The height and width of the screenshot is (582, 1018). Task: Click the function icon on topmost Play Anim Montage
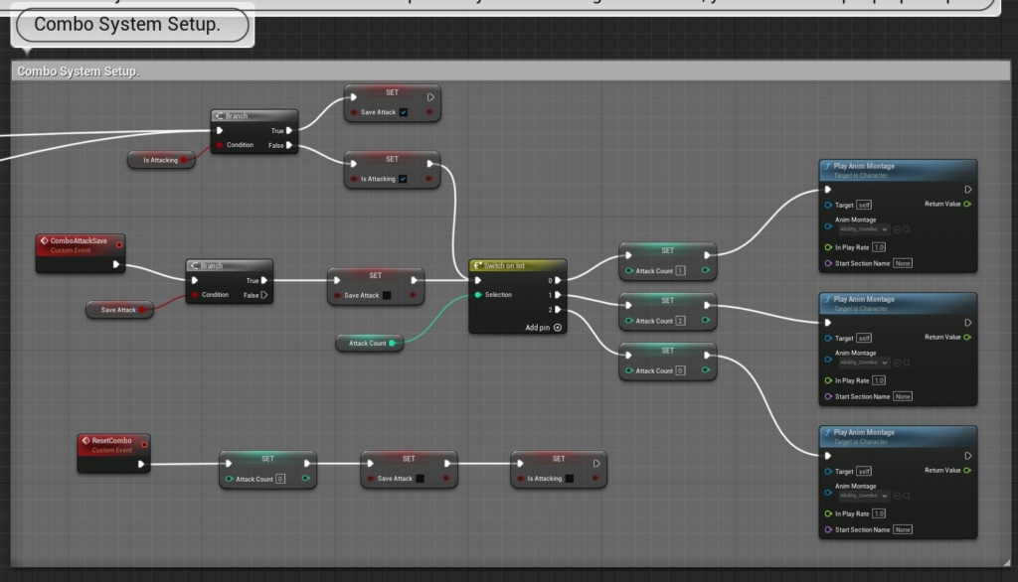(827, 166)
